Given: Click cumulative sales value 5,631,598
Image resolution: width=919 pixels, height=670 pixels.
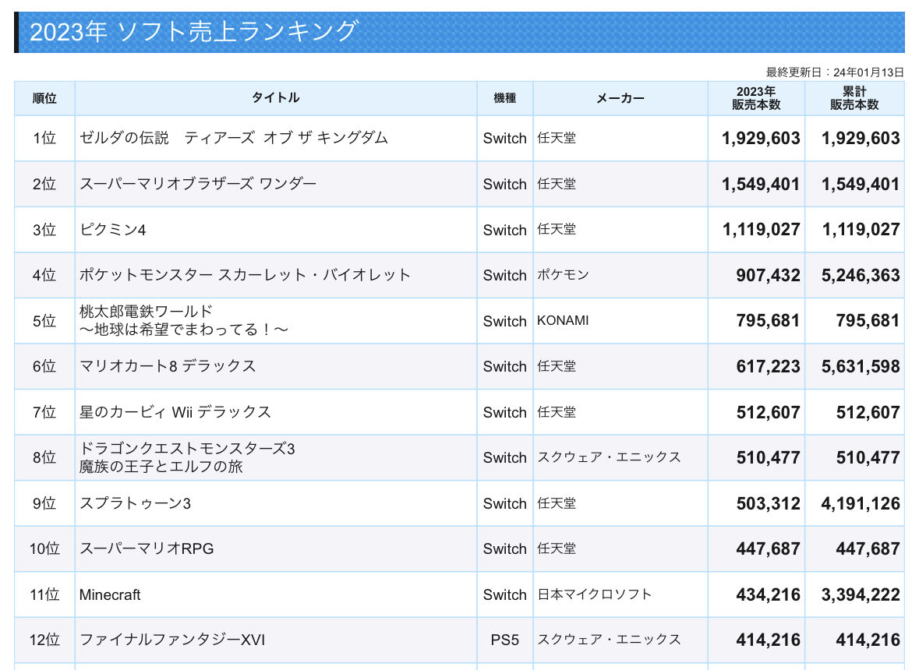Looking at the screenshot, I should (861, 367).
